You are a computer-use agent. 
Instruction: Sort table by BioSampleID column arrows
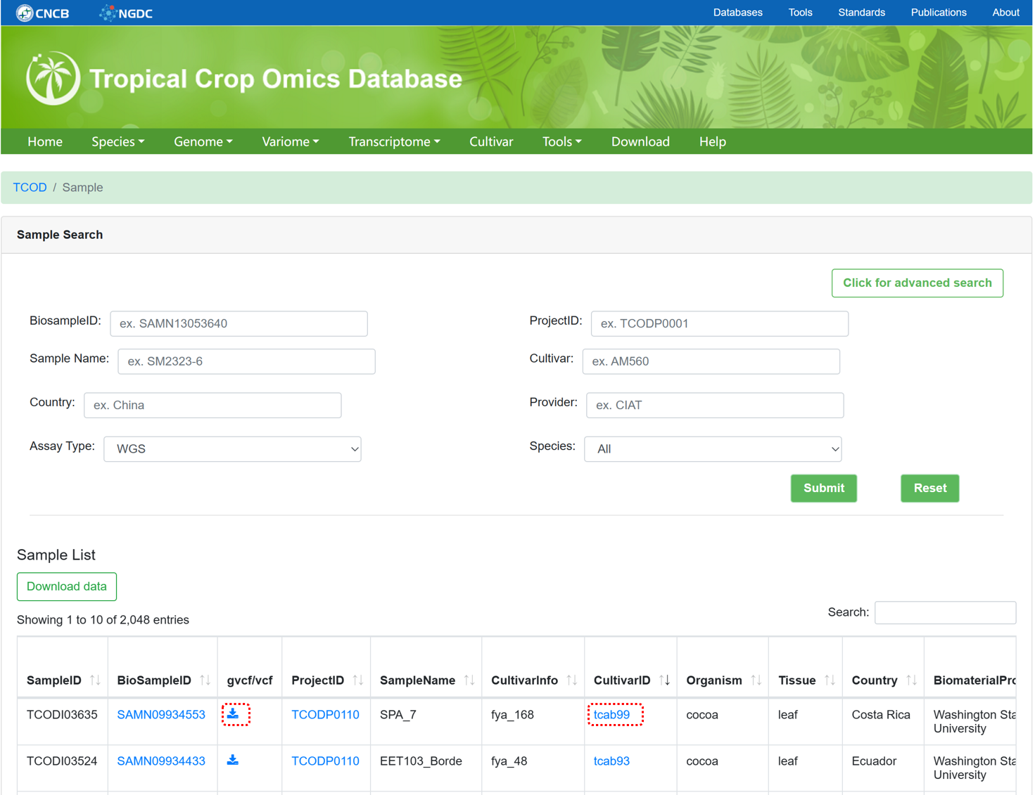(205, 680)
